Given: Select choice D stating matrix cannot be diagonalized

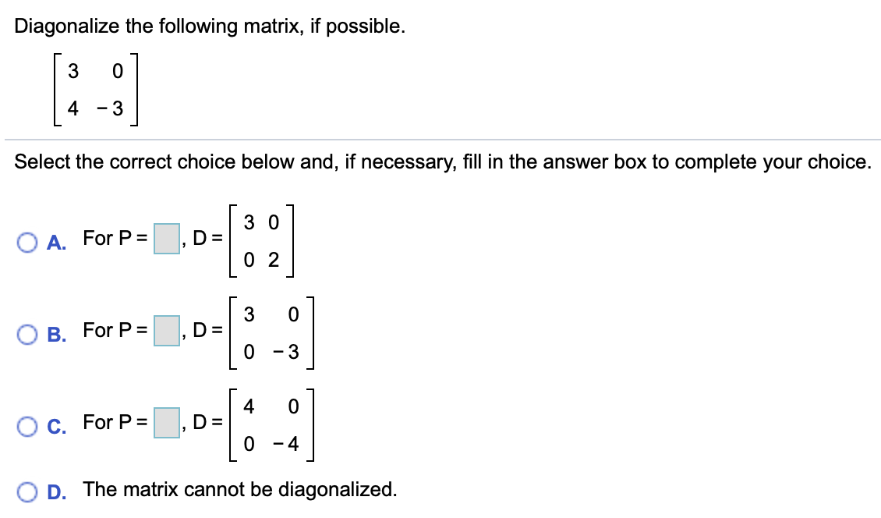Looking at the screenshot, I should pos(29,490).
